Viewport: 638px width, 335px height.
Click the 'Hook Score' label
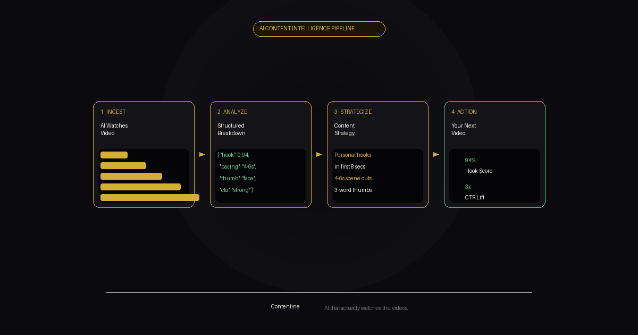click(x=479, y=171)
